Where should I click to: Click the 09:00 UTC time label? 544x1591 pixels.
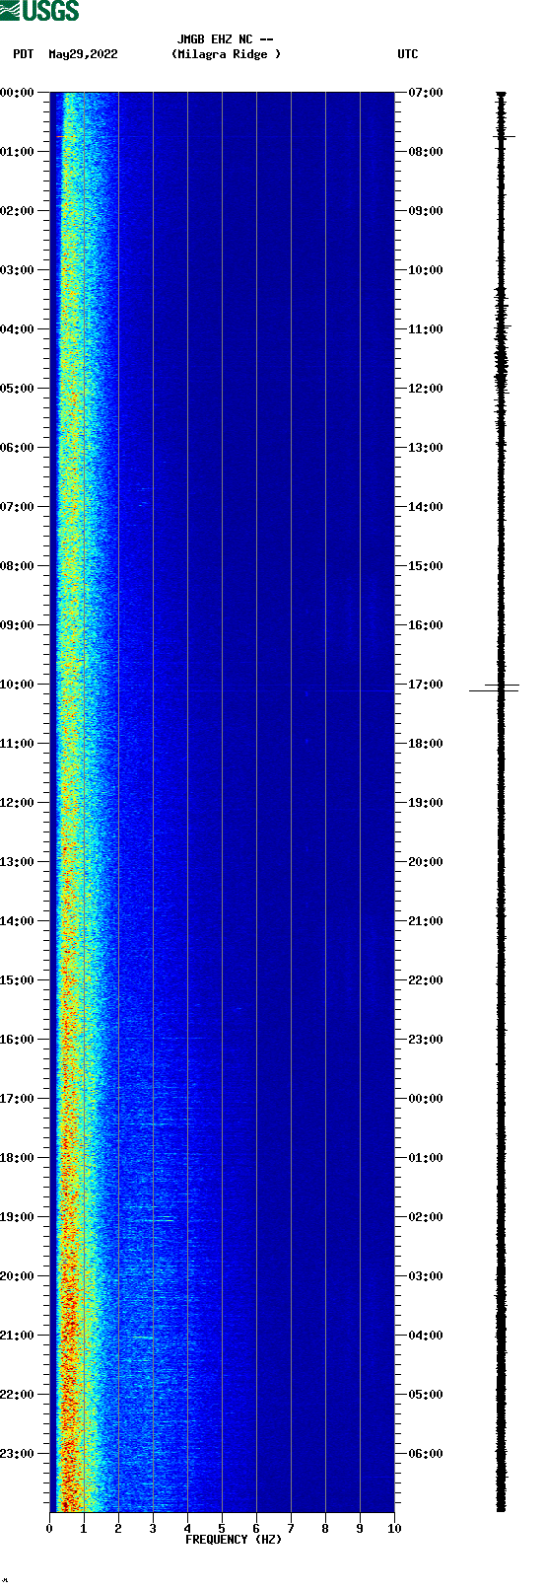click(426, 211)
